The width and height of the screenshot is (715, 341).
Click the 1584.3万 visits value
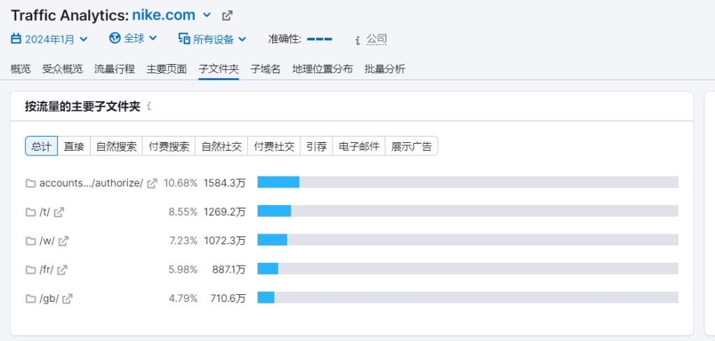tap(224, 183)
